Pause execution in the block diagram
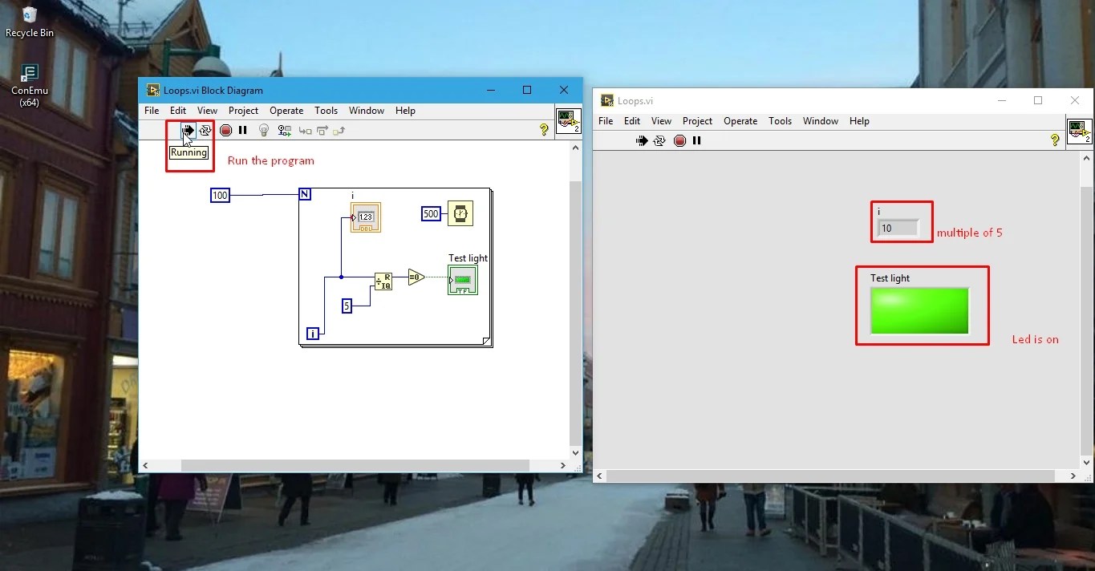Viewport: 1095px width, 571px height. (x=243, y=130)
